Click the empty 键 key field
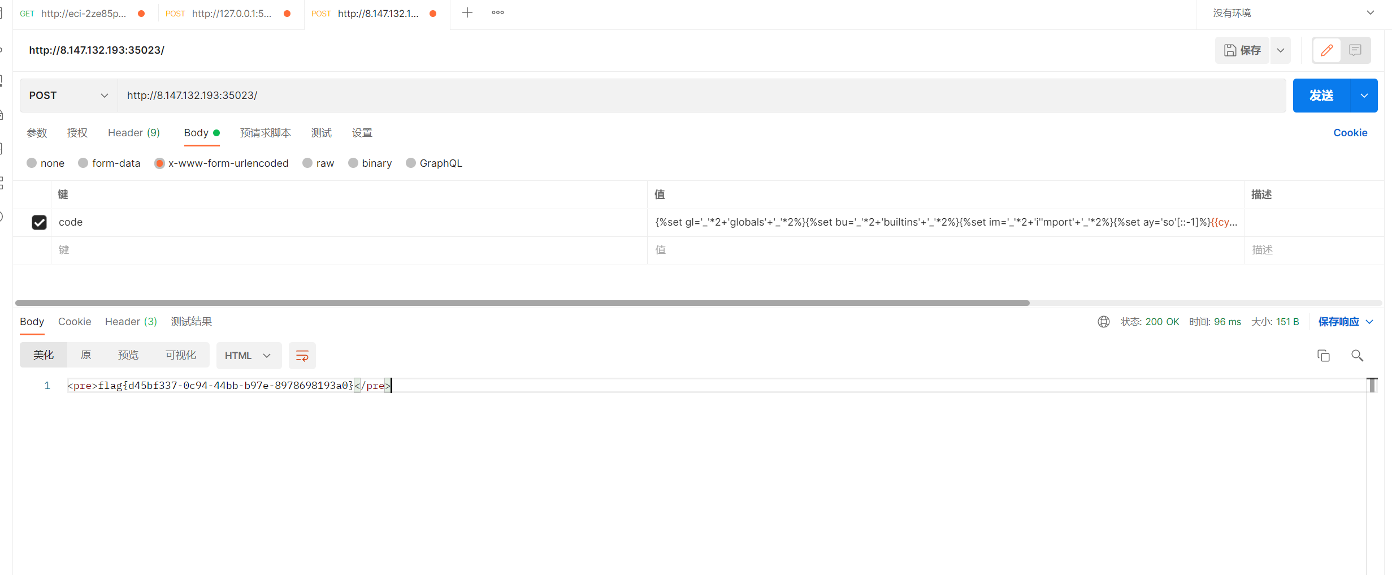The image size is (1392, 575). coord(349,250)
